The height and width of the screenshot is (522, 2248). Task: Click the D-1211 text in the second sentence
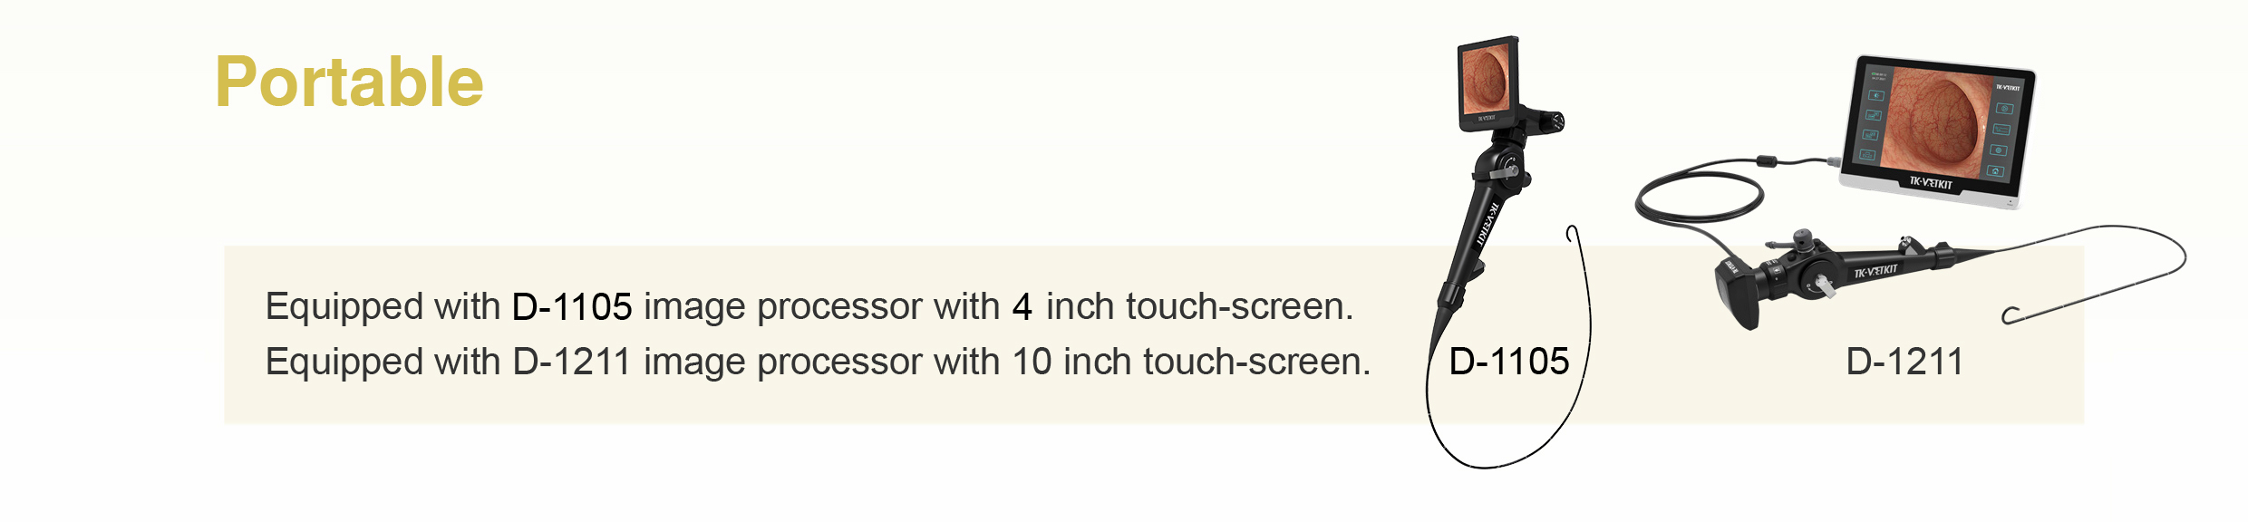pyautogui.click(x=572, y=362)
